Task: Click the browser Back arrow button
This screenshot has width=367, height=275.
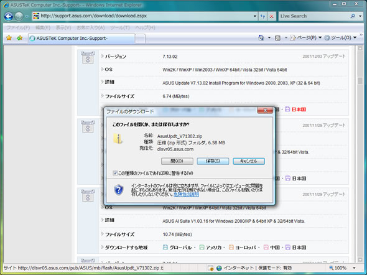Action: [9, 16]
